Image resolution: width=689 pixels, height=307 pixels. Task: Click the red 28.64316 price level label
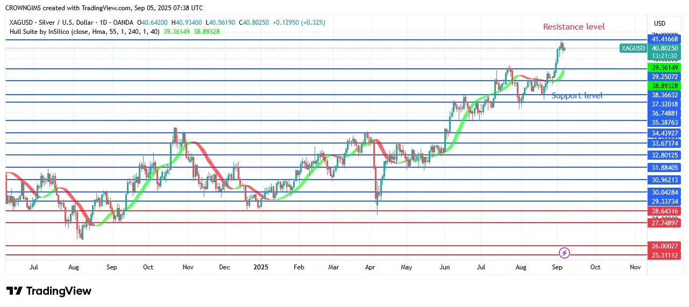(665, 211)
